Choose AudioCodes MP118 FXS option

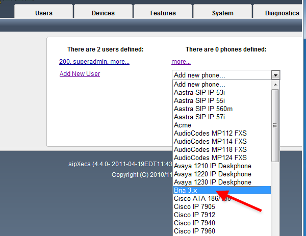222,149
